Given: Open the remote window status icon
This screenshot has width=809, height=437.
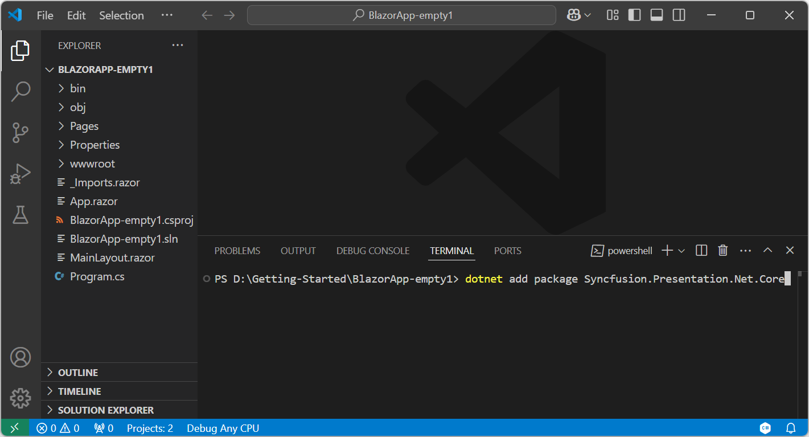Looking at the screenshot, I should point(15,428).
